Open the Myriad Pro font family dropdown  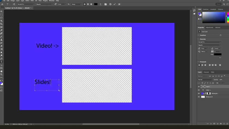[x=26, y=4]
